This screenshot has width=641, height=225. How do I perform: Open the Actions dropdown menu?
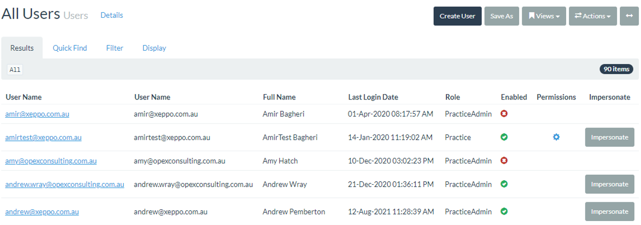point(592,16)
